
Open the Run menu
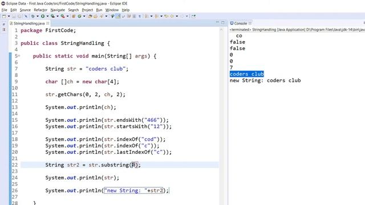(x=99, y=10)
